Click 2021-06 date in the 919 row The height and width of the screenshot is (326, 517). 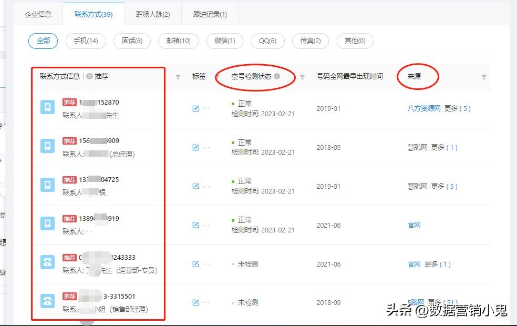[328, 226]
